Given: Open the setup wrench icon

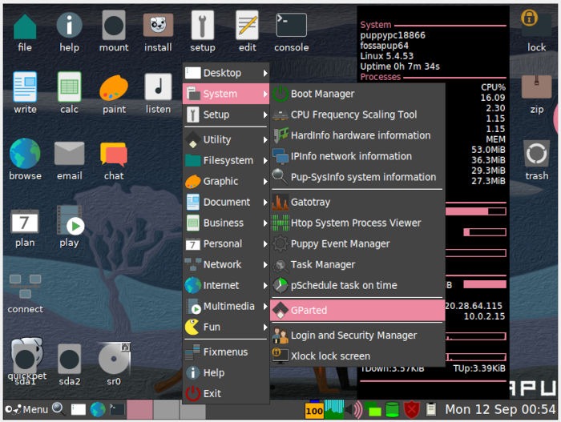Looking at the screenshot, I should 203,25.
